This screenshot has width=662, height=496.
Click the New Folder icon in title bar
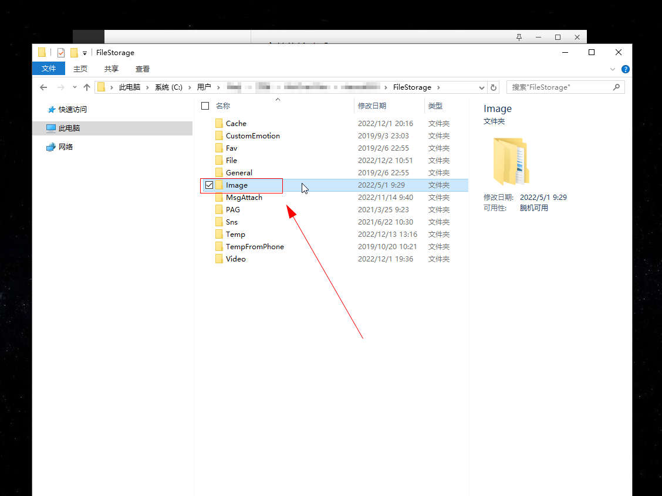[74, 53]
